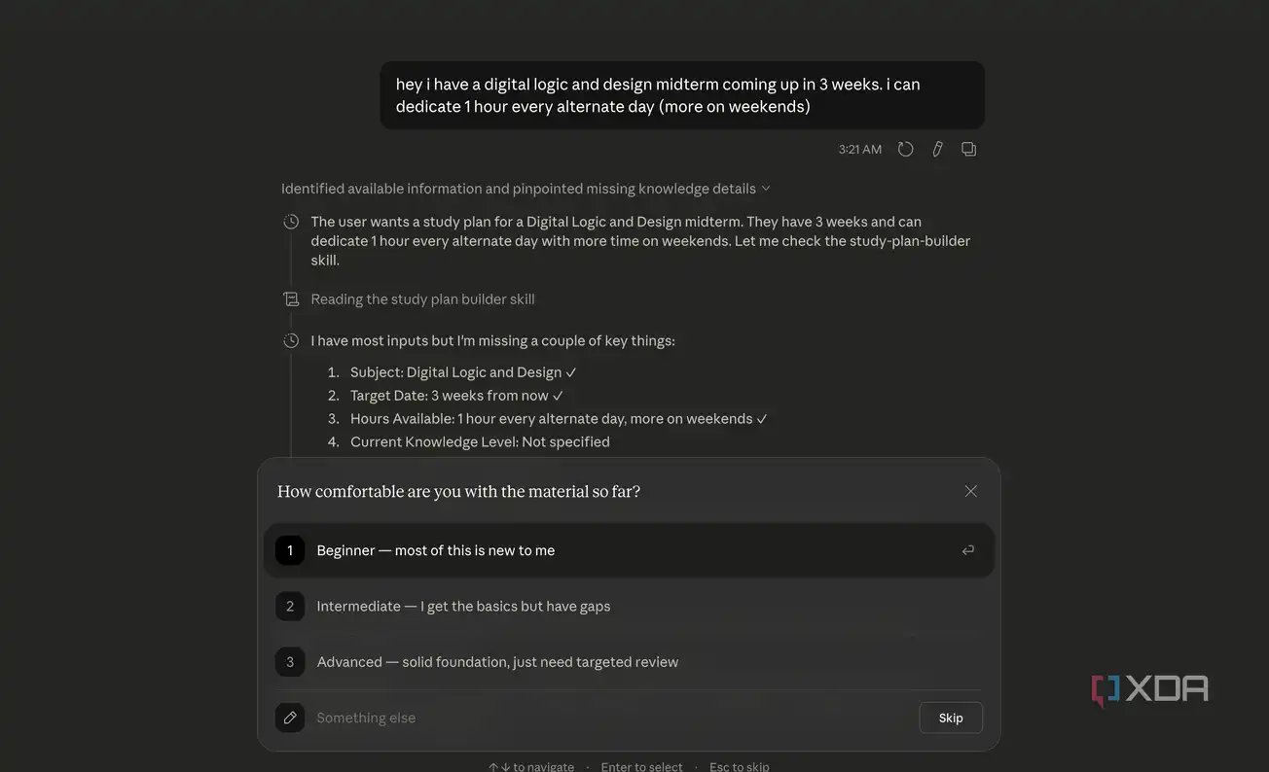This screenshot has width=1269, height=772.
Task: Click the user message bubble text
Action: coord(682,95)
